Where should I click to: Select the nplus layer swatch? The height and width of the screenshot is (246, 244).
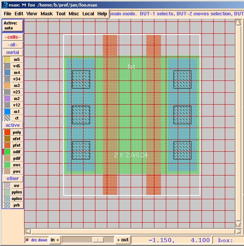coord(7,199)
